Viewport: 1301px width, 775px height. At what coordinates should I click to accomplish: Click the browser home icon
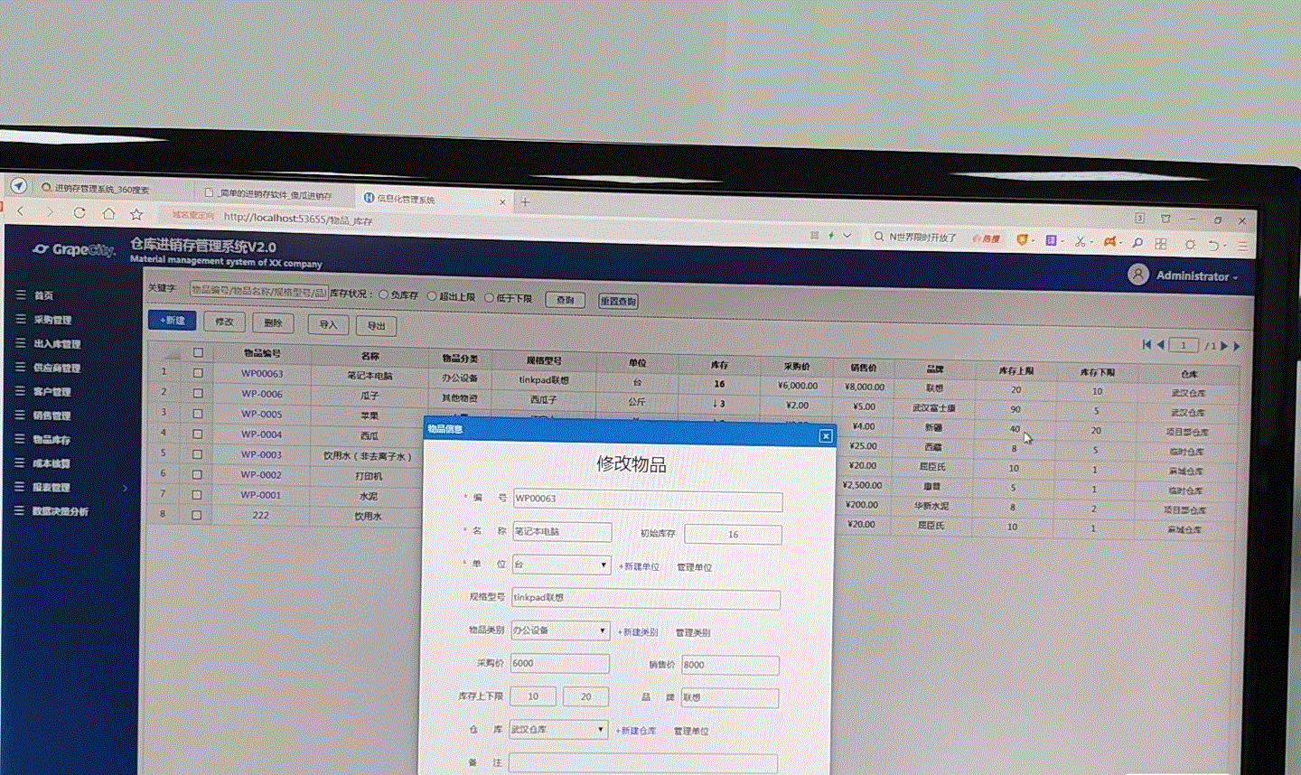[108, 214]
